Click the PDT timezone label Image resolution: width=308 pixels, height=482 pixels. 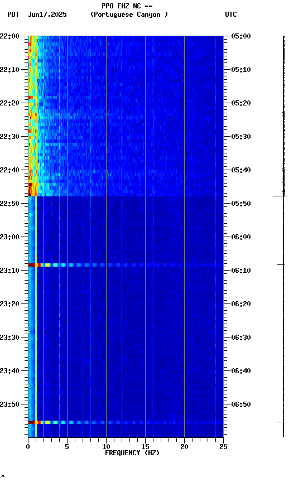[x=13, y=15]
